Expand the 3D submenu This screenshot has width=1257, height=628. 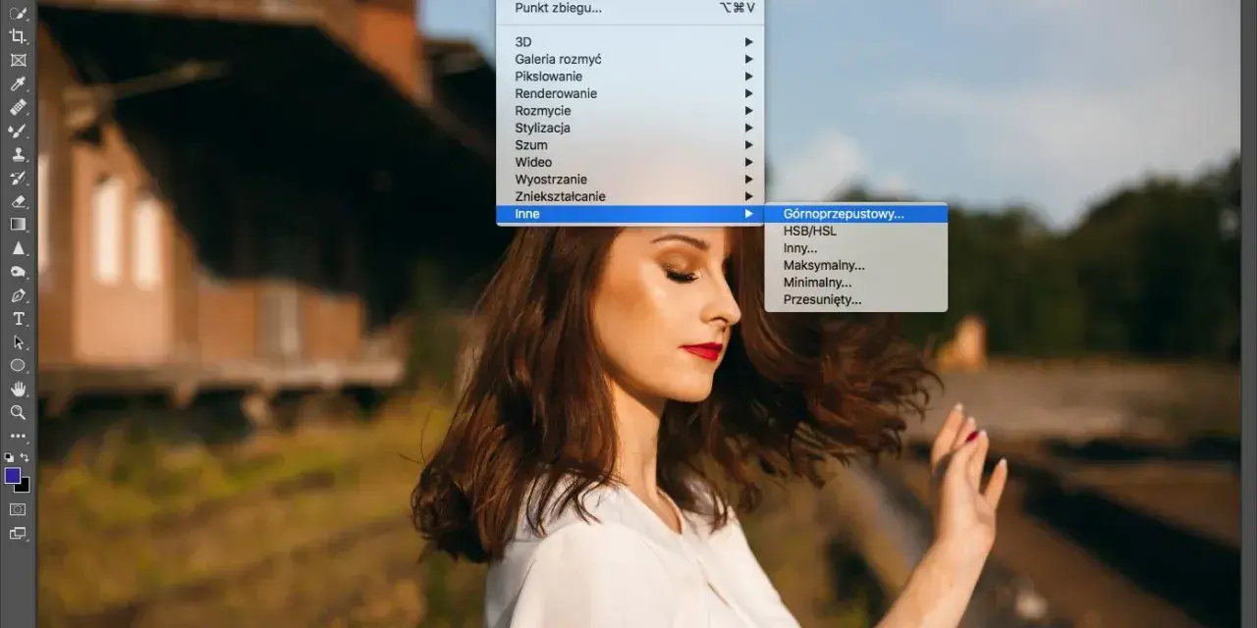(630, 42)
